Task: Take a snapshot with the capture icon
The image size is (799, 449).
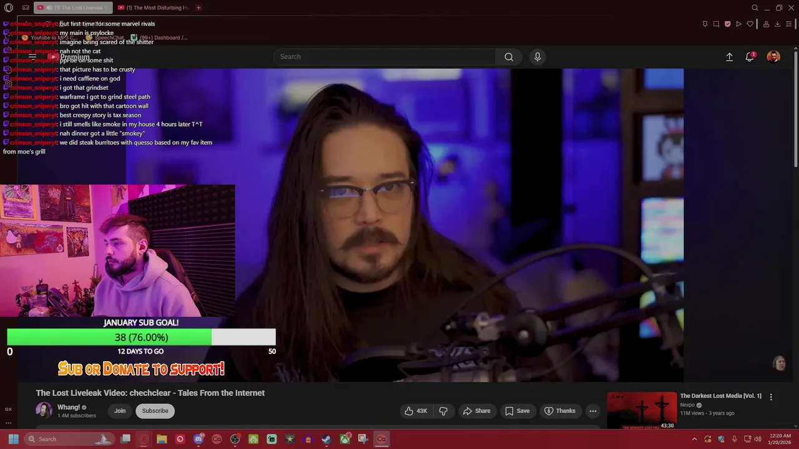Action: coord(716,24)
